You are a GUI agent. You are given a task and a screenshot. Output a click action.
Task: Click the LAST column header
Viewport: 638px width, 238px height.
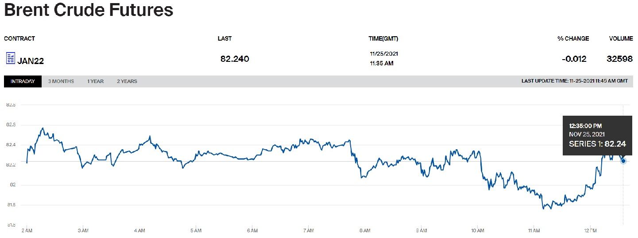(224, 38)
